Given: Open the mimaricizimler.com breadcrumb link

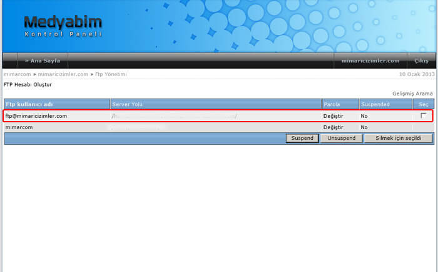Looking at the screenshot, I should [63, 74].
